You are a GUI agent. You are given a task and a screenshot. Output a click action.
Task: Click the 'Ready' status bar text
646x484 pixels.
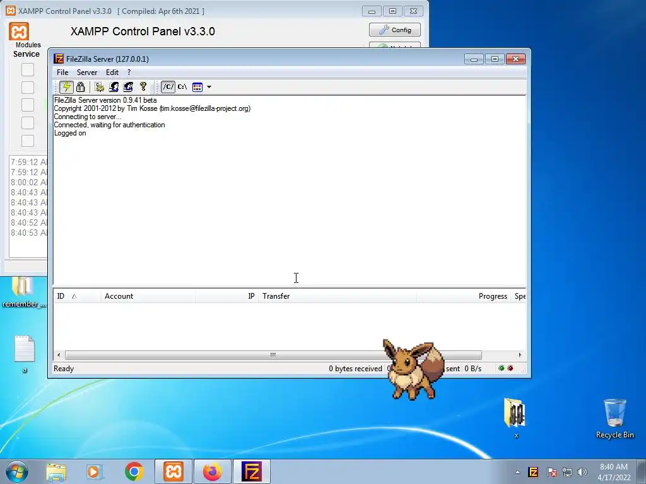point(64,368)
